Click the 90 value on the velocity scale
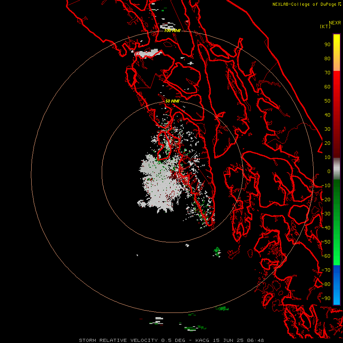Viewport: 343px width, 343px height. point(327,45)
